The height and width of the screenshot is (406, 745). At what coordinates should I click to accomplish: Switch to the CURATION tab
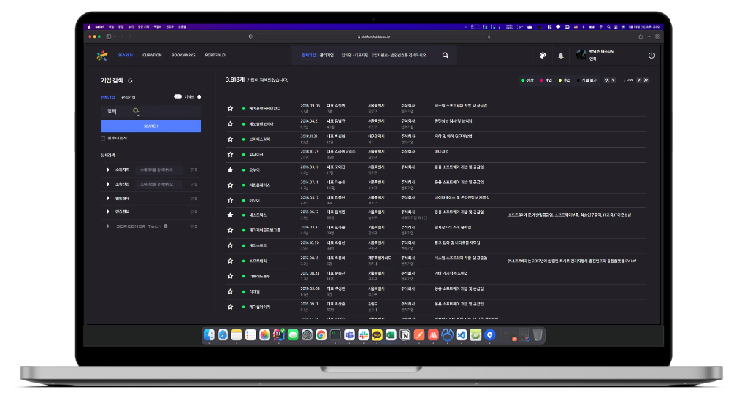click(152, 55)
